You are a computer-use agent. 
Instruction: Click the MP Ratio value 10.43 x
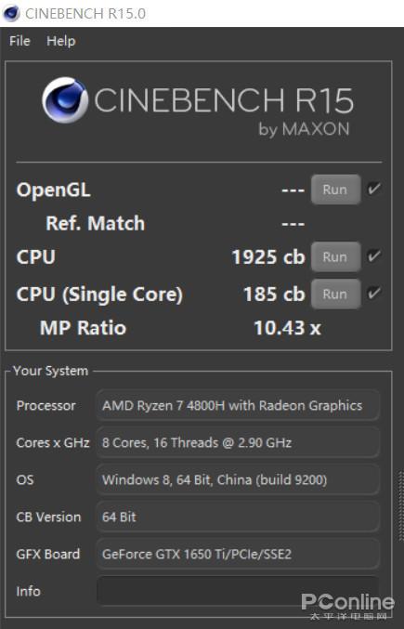[287, 328]
